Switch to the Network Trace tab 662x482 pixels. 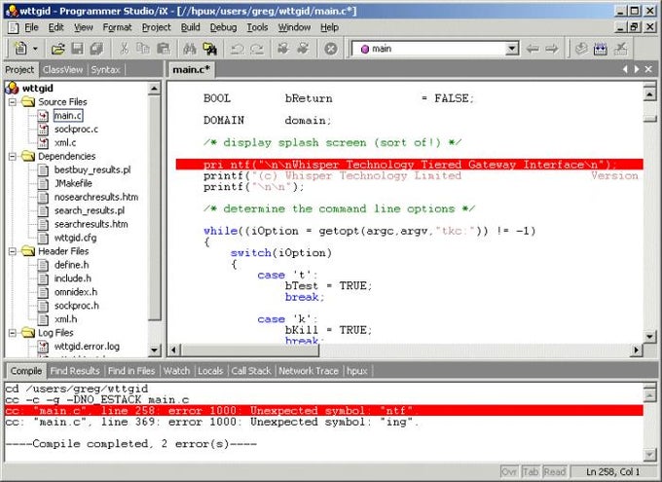click(309, 371)
